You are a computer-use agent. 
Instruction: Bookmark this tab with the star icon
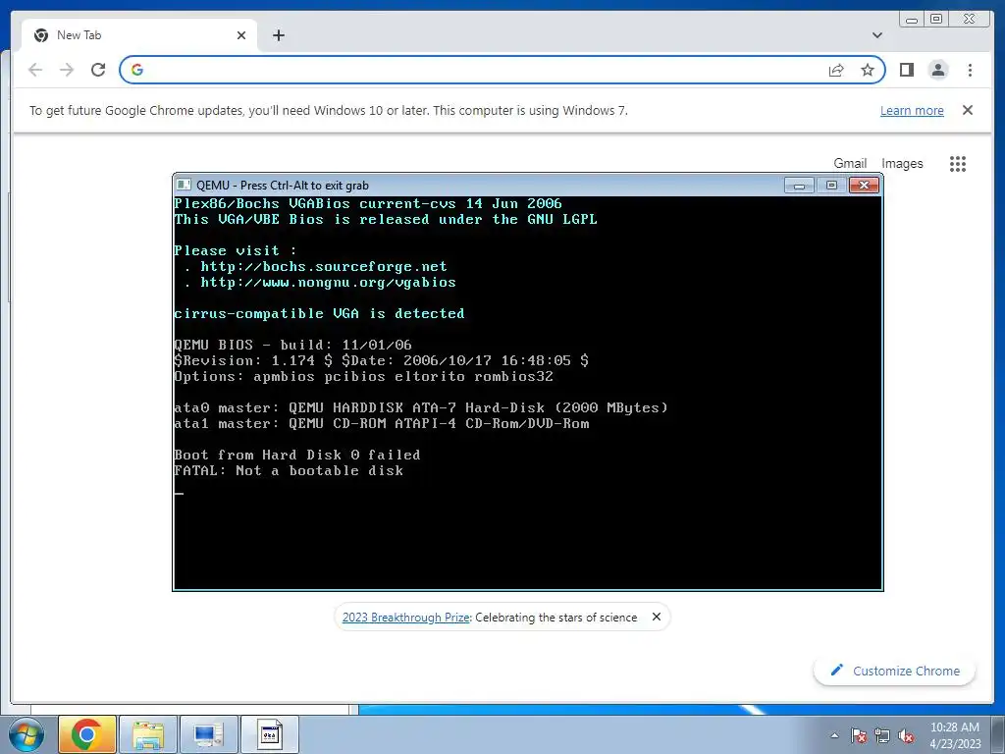tap(868, 70)
